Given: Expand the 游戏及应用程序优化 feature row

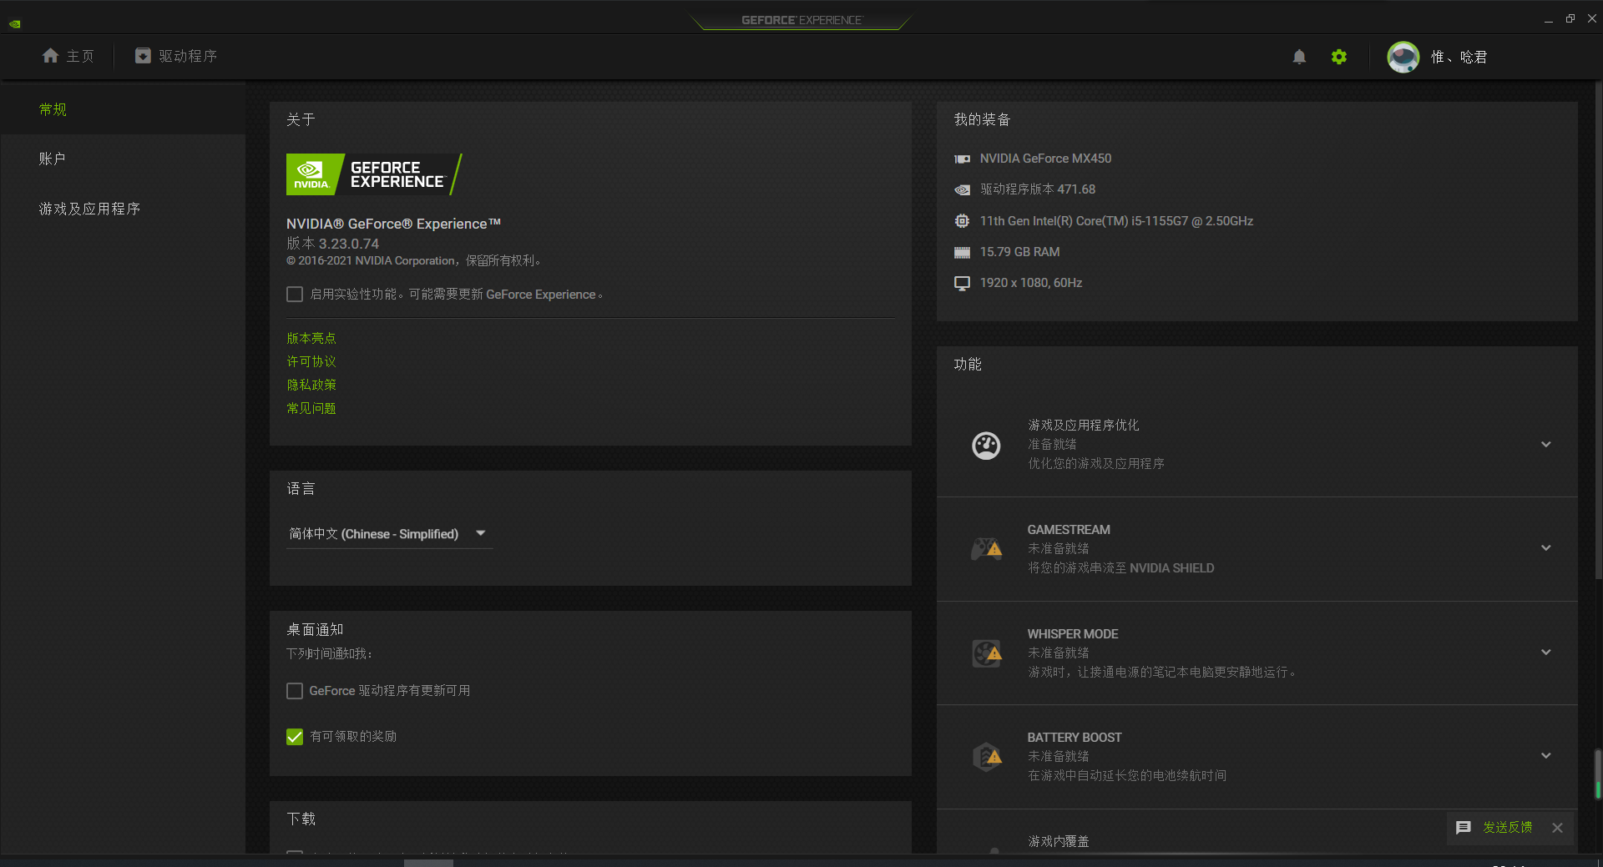Looking at the screenshot, I should pyautogui.click(x=1546, y=445).
